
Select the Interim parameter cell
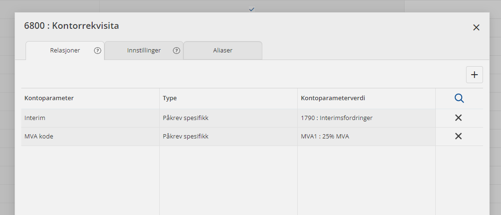(35, 118)
